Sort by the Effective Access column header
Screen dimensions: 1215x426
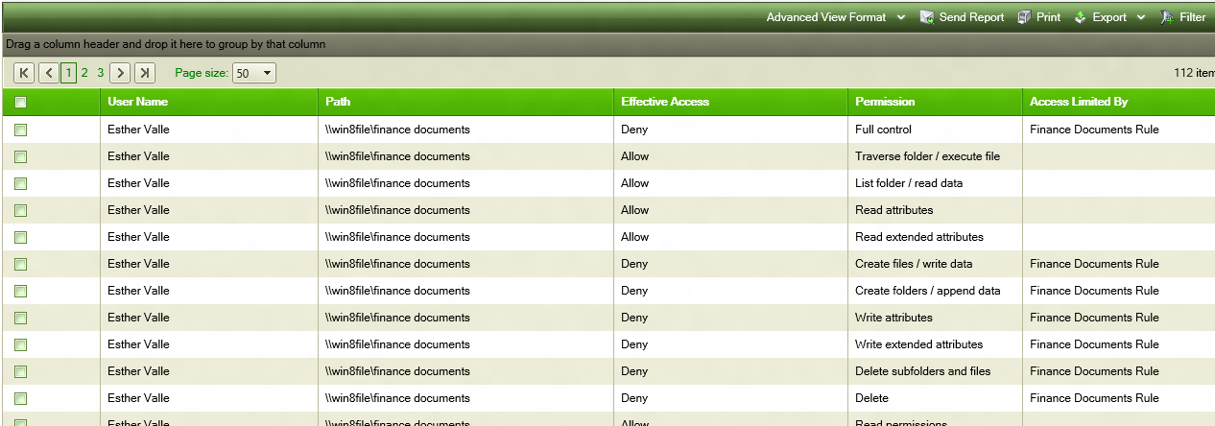tap(665, 102)
